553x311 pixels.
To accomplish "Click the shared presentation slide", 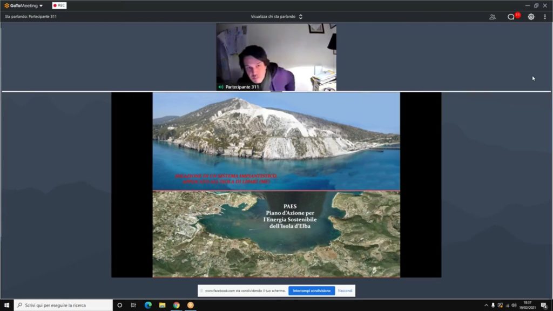I will pos(276,185).
